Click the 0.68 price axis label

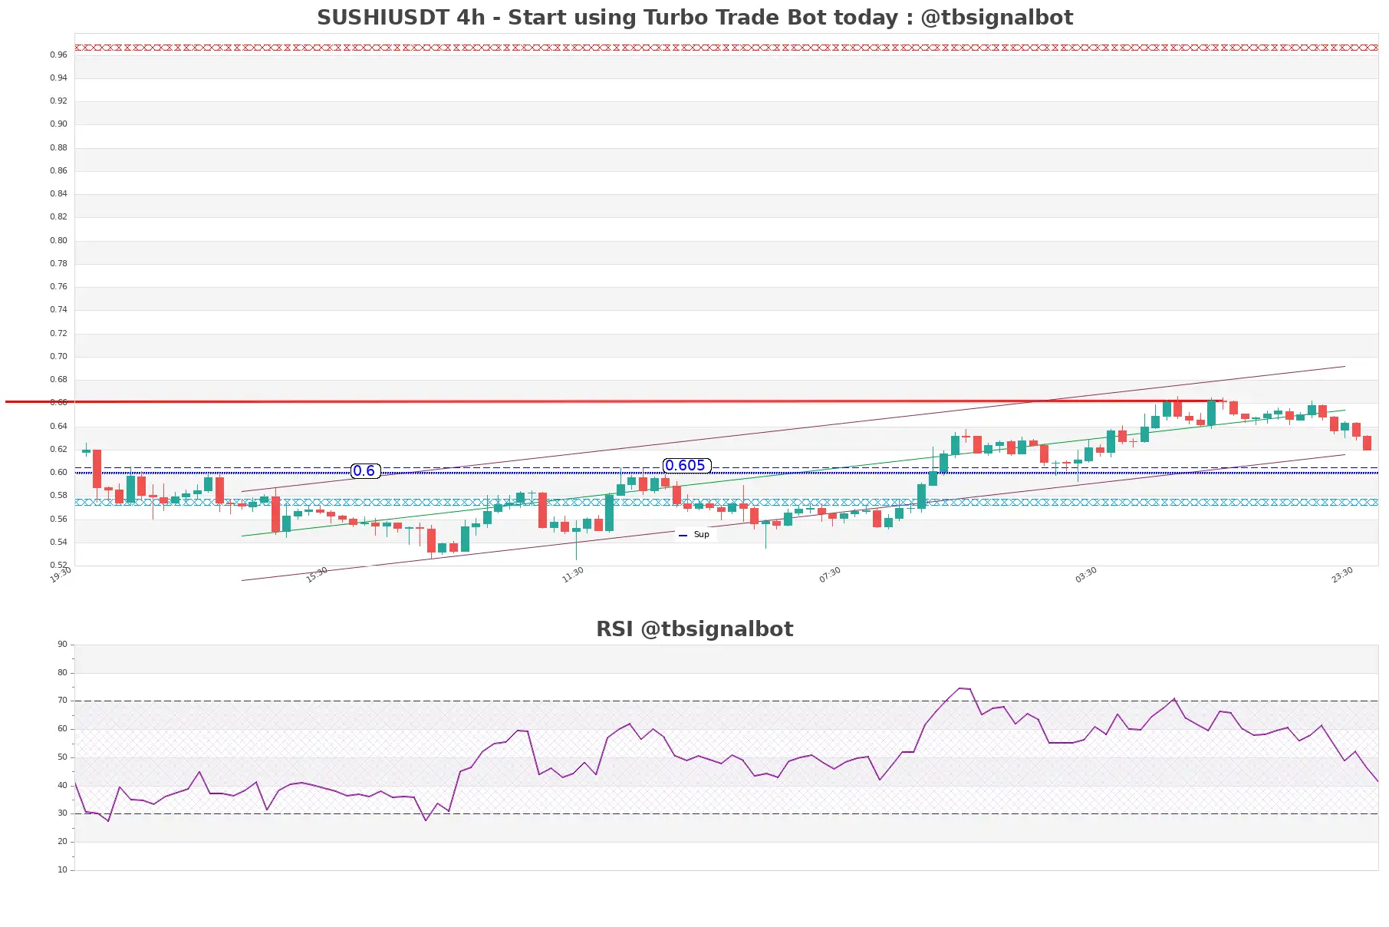click(x=58, y=379)
